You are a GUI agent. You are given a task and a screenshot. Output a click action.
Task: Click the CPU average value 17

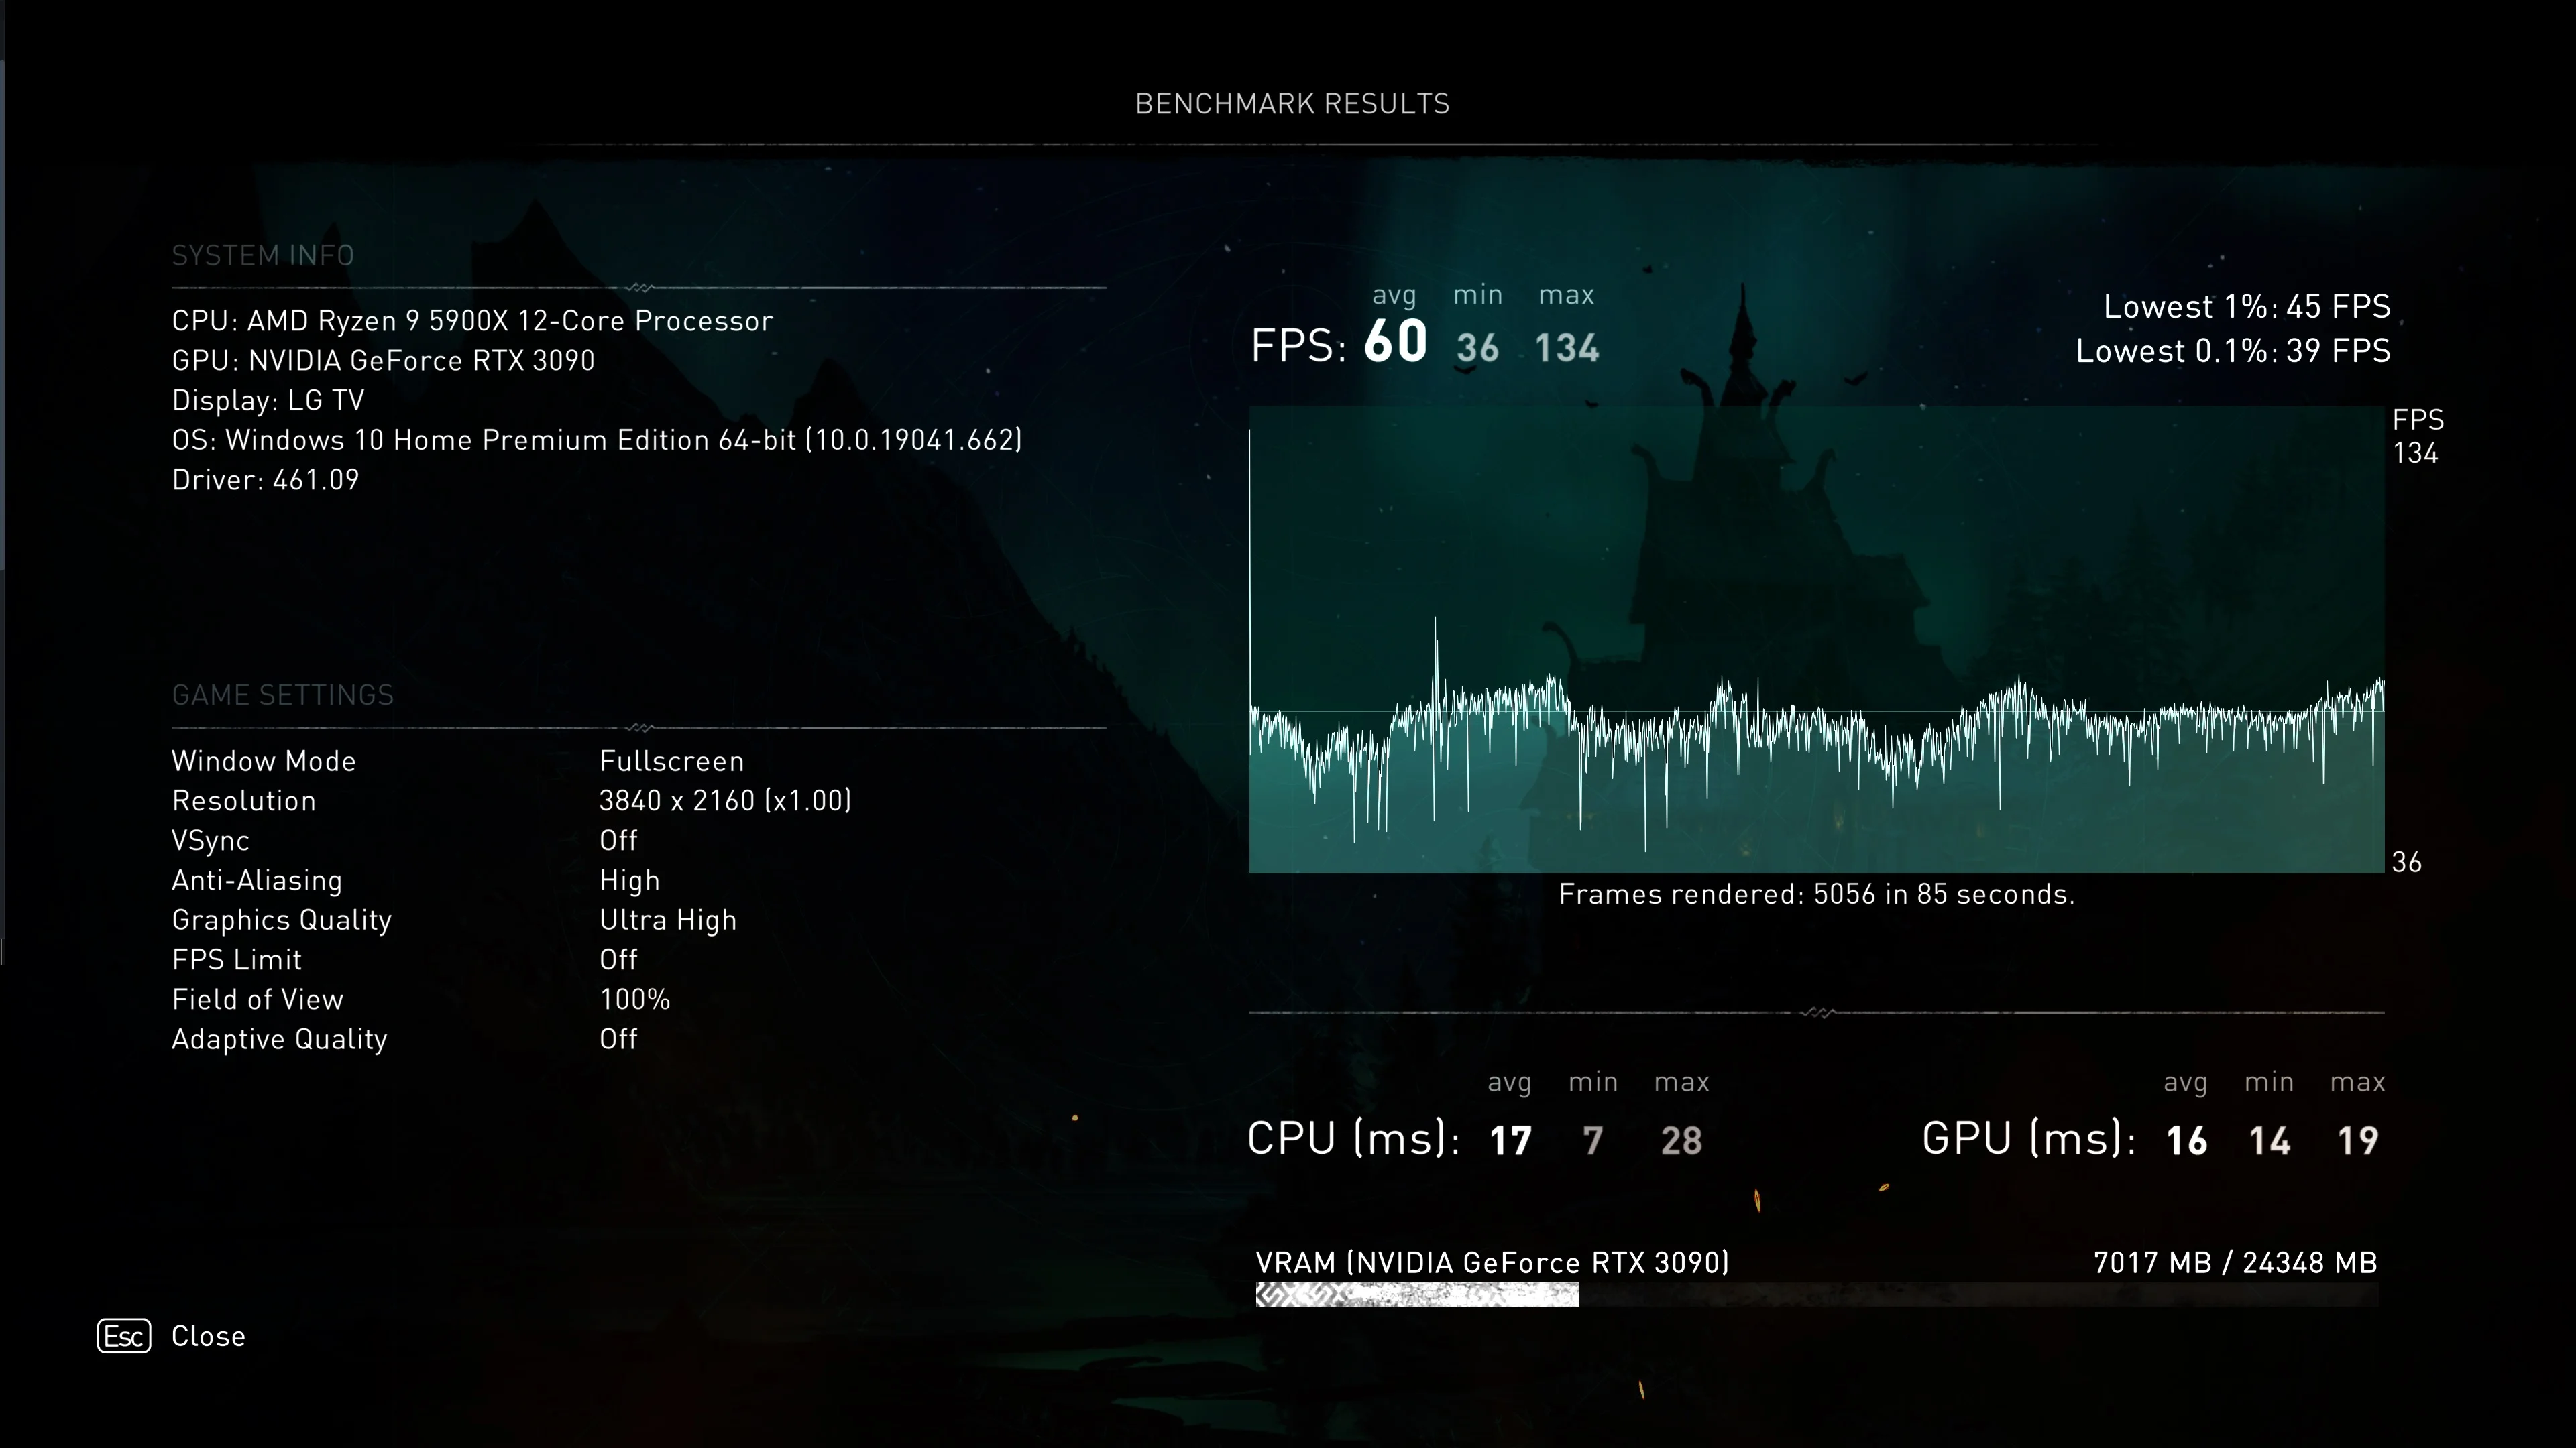(1510, 1141)
